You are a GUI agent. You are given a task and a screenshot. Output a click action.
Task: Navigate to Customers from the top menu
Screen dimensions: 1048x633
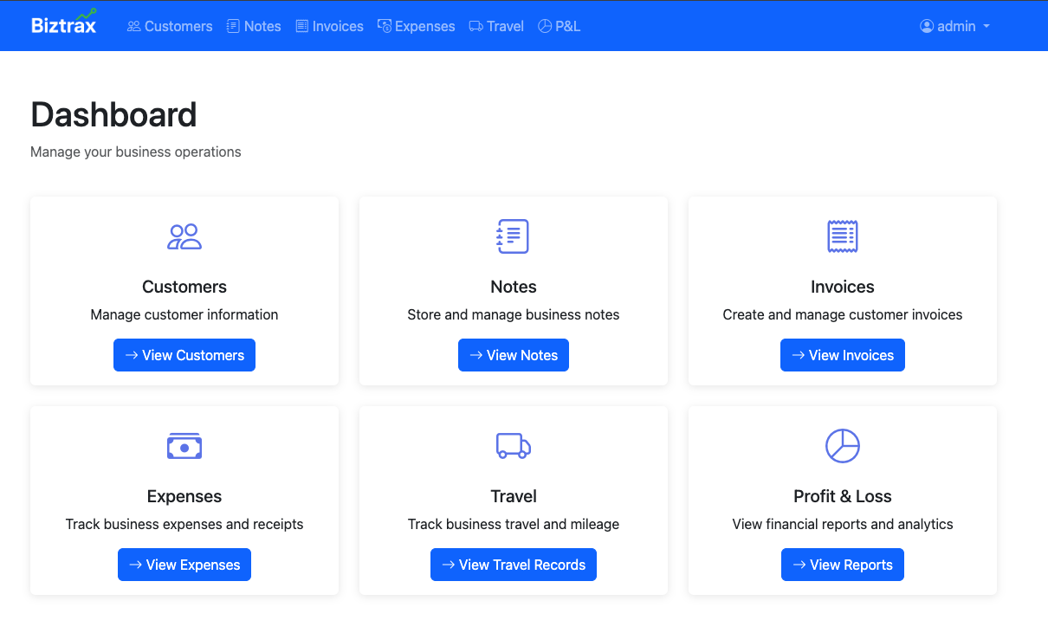coord(170,26)
